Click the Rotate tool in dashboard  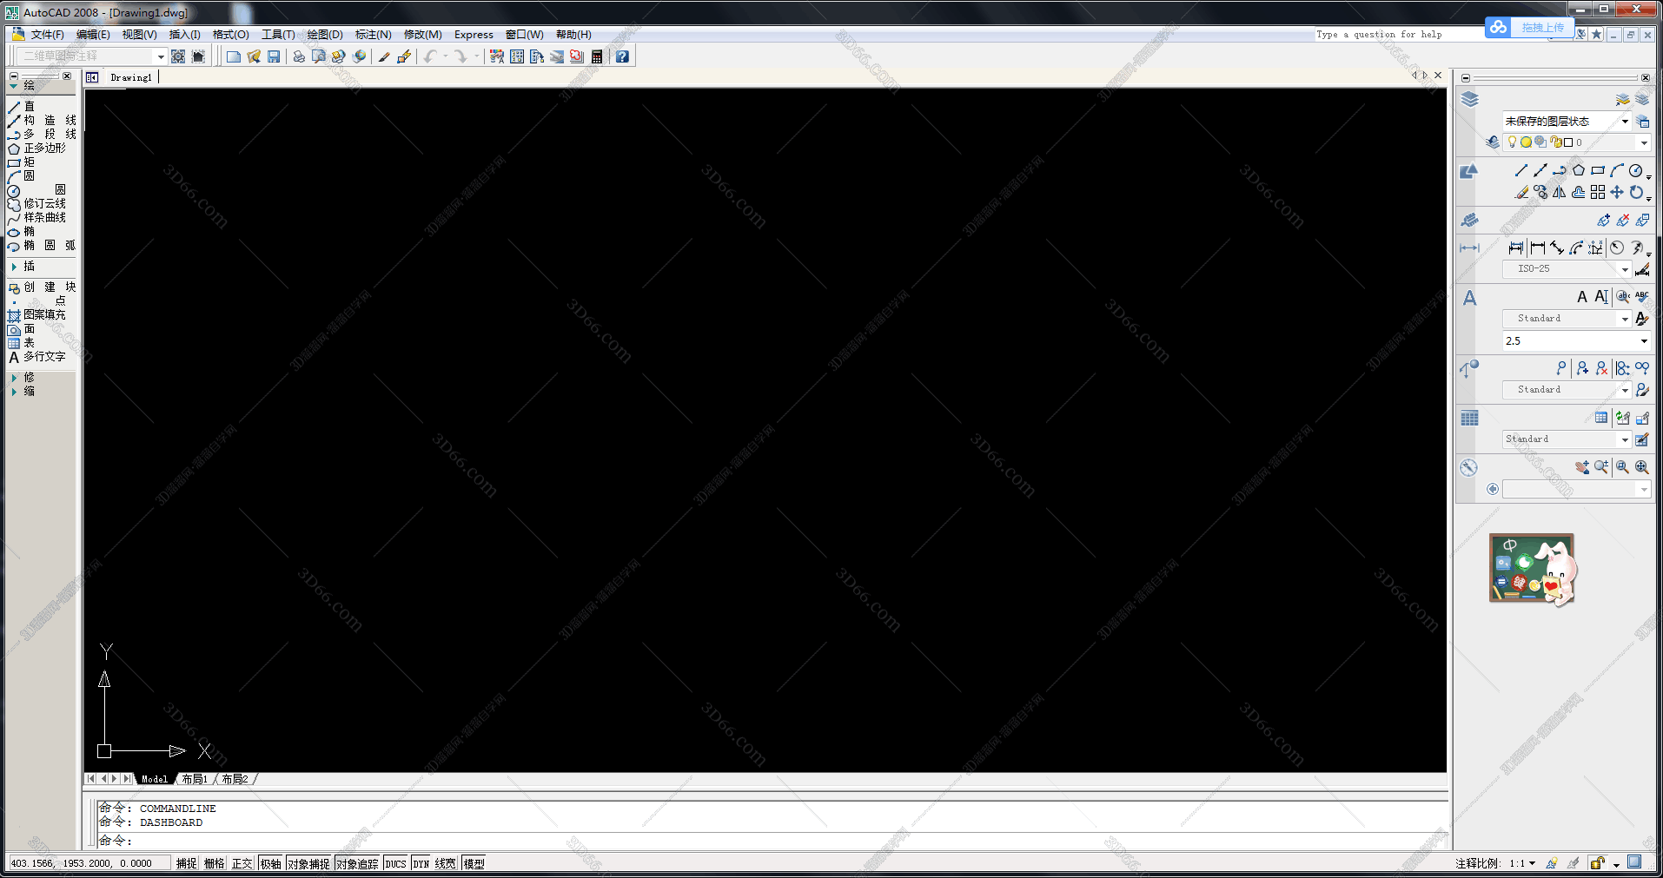[1636, 192]
